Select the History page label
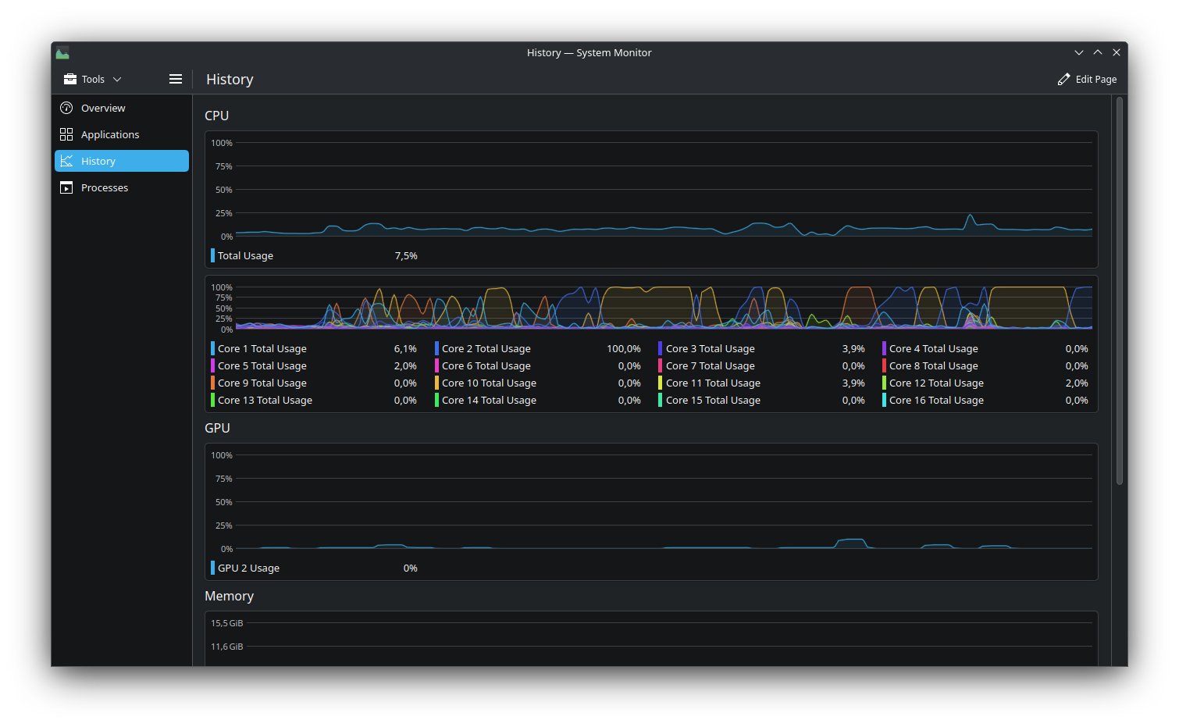Image resolution: width=1179 pixels, height=727 pixels. (x=98, y=161)
